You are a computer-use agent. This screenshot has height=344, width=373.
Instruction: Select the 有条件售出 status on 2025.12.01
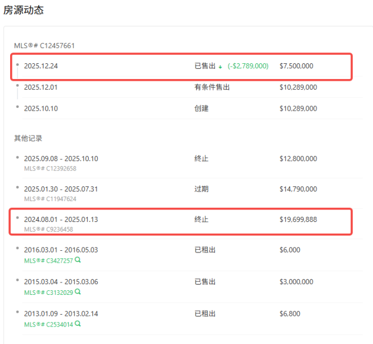tap(212, 87)
